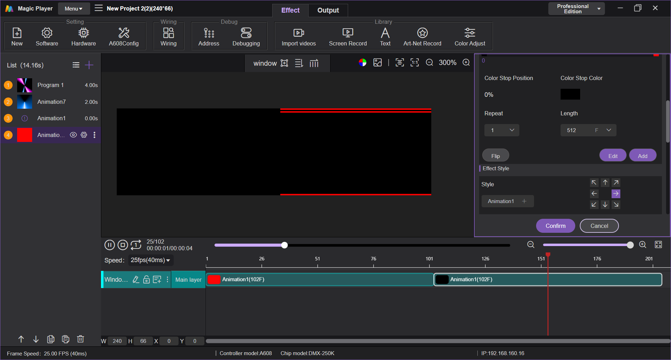Viewport: 671px width, 360px height.
Task: Open A608Config tool
Action: click(124, 36)
